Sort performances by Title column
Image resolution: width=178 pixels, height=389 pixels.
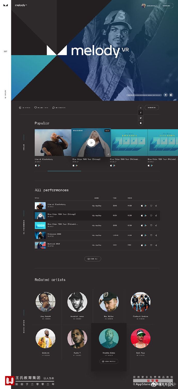(x=37, y=198)
